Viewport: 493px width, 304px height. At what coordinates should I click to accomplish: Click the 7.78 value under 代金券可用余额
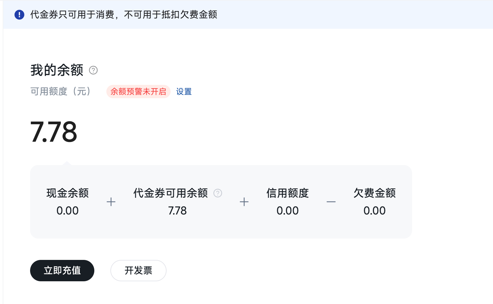coord(177,211)
